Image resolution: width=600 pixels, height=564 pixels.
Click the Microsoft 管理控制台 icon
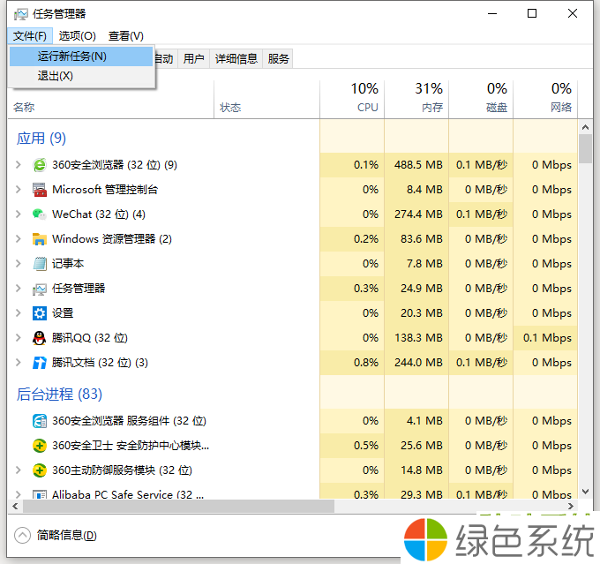(x=40, y=190)
